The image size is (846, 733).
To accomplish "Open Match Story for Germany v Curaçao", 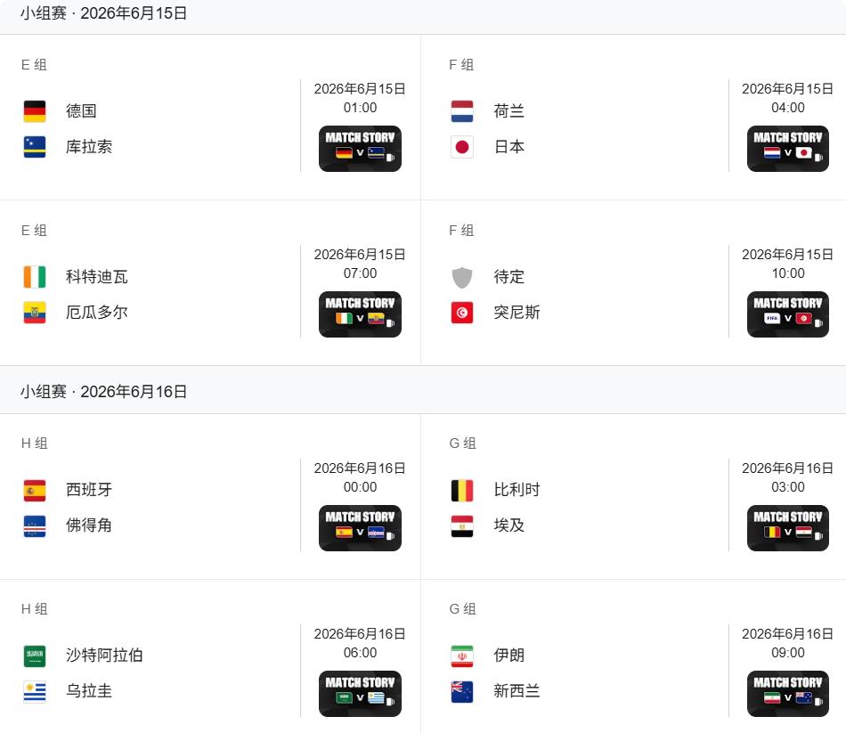I will (360, 148).
